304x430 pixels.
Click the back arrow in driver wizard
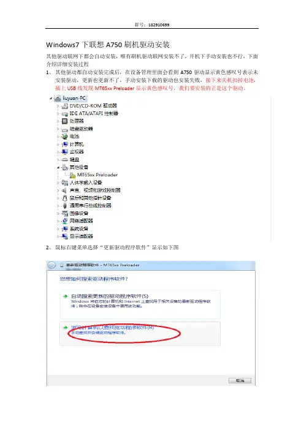click(x=51, y=265)
